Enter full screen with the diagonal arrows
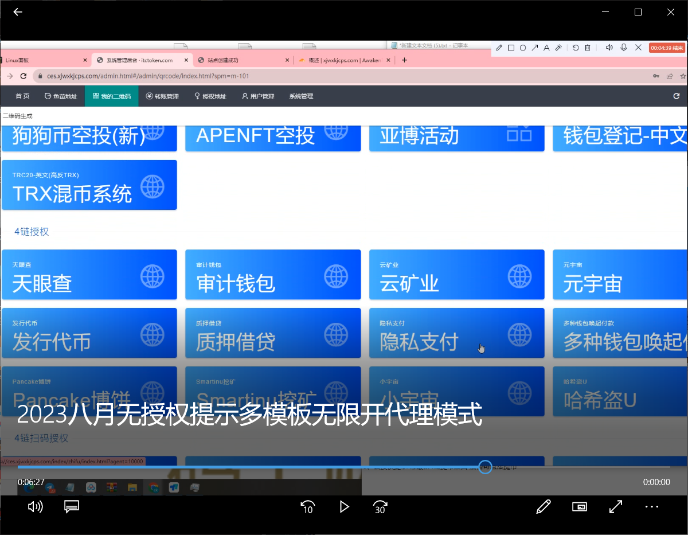This screenshot has height=535, width=688. pyautogui.click(x=616, y=507)
